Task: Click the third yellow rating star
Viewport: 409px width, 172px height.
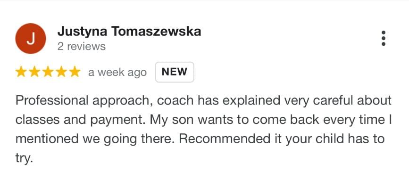Action: (48, 72)
